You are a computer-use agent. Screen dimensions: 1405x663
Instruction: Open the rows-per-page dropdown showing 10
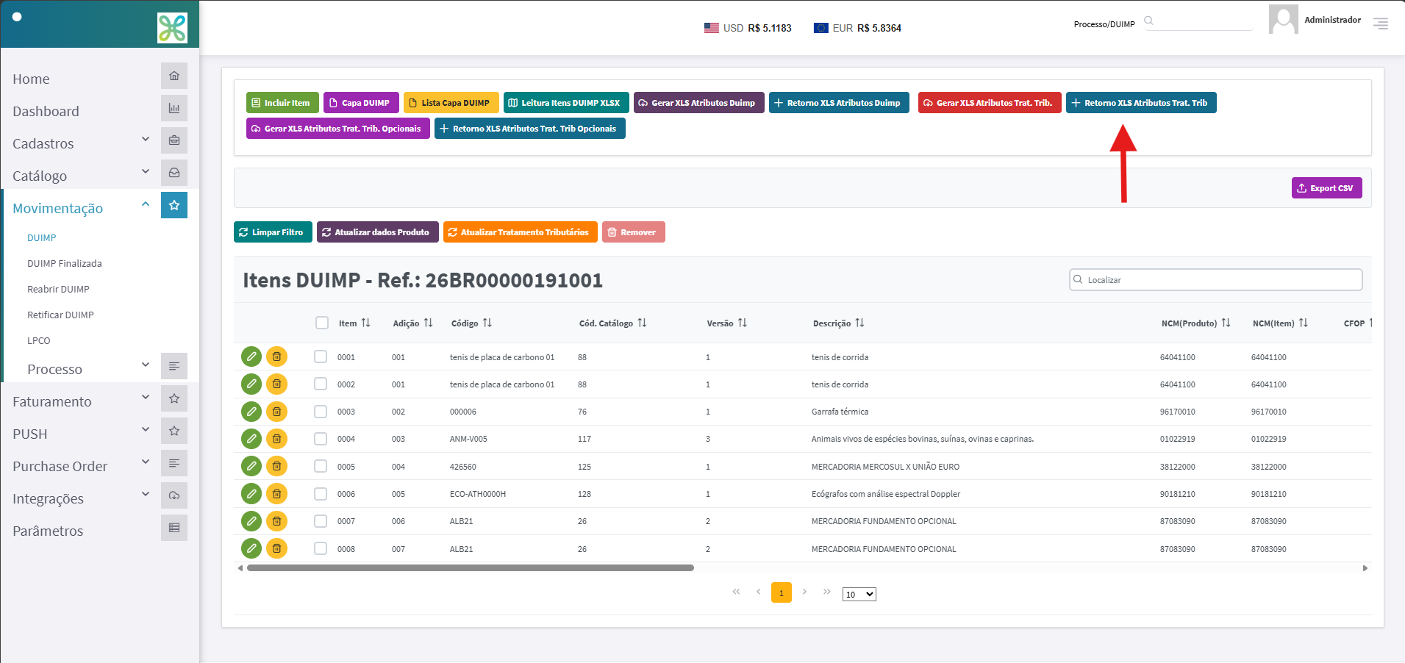pyautogui.click(x=859, y=594)
